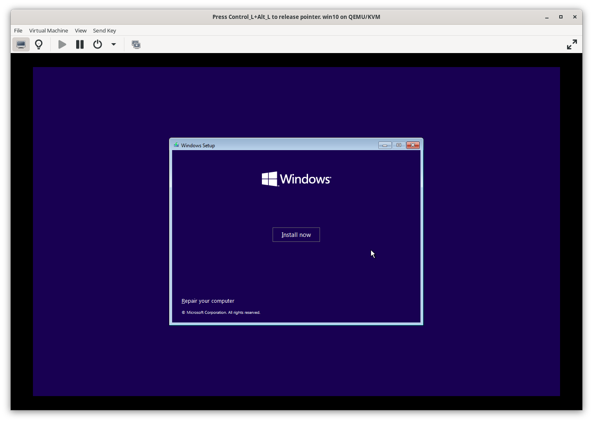Close the QEMU/KVM viewer window
Image resolution: width=593 pixels, height=422 pixels.
[575, 17]
